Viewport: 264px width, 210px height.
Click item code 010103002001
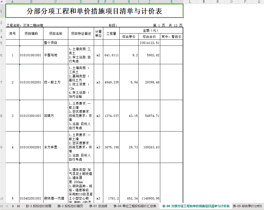[x=31, y=147]
